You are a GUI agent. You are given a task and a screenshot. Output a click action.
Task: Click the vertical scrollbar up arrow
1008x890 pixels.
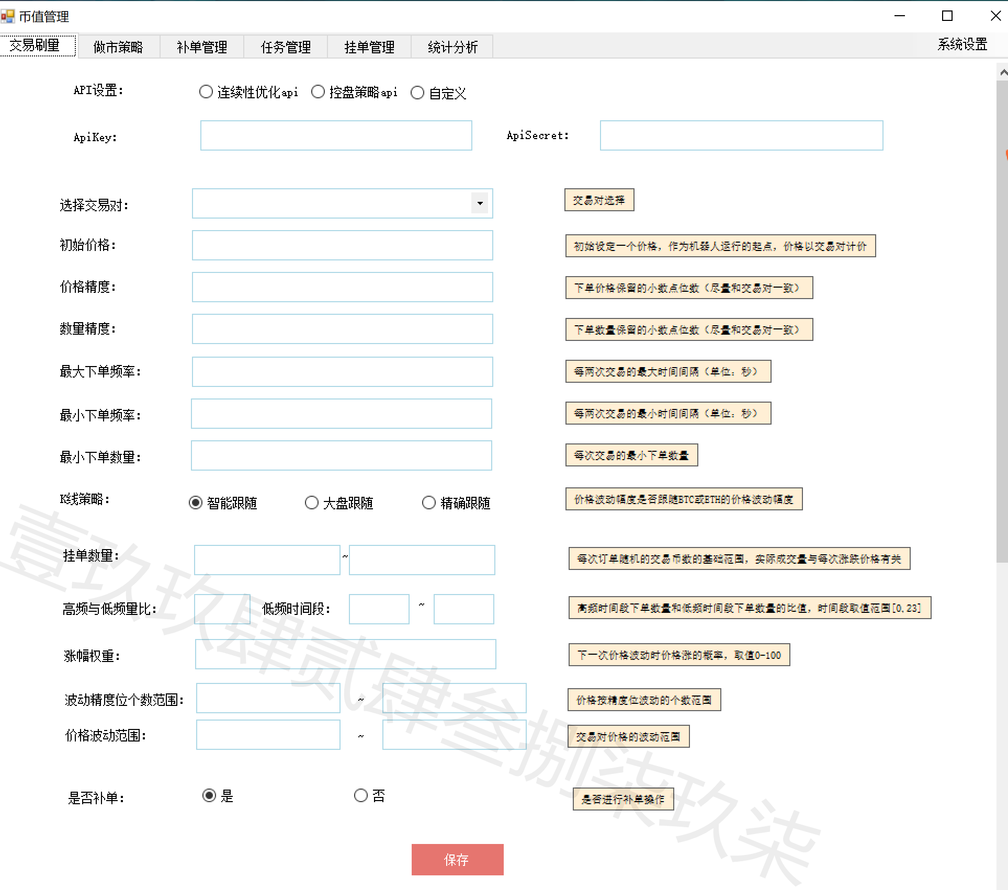(x=1003, y=72)
